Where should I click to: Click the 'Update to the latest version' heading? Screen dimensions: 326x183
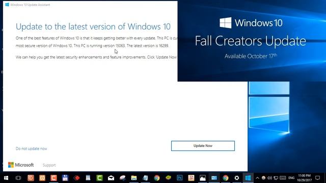(93, 26)
